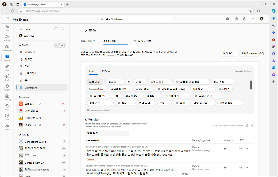The image size is (278, 177).
Task: Open notifications bell beside Home
Action: [63, 29]
